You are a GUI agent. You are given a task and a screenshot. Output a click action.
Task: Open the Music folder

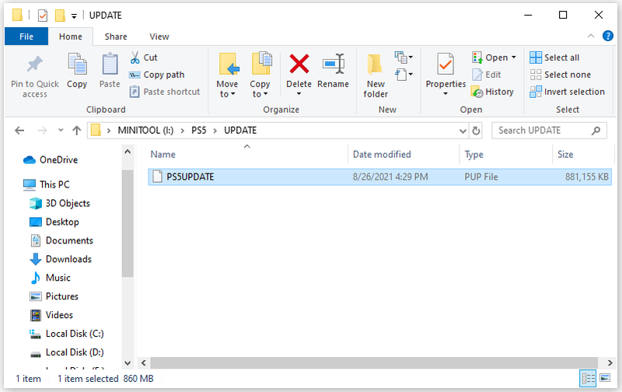[51, 278]
